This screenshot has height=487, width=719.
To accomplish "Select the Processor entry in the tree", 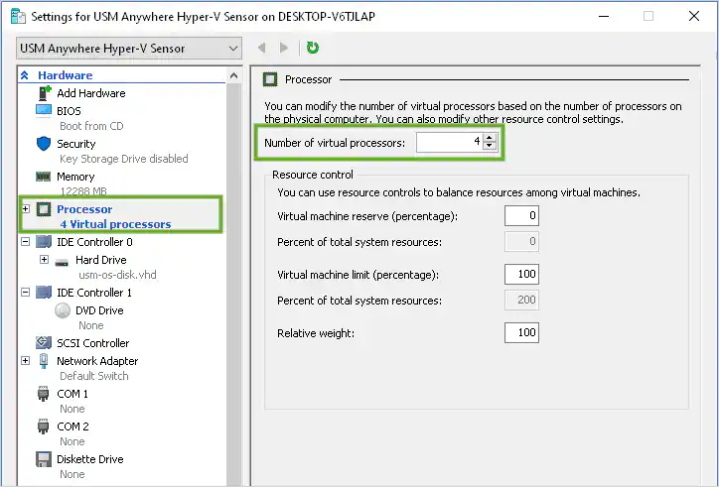I will [84, 209].
